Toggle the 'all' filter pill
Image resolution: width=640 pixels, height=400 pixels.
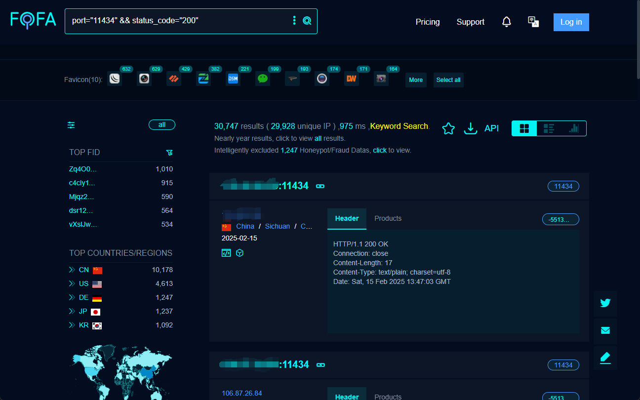click(x=162, y=124)
